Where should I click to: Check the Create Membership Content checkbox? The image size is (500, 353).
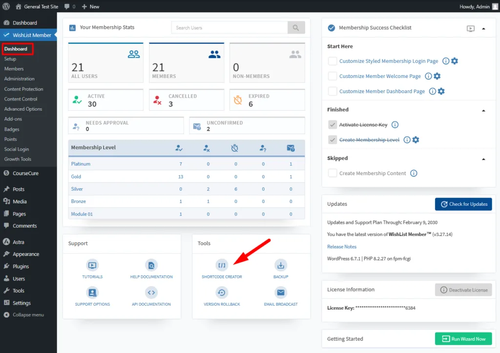click(x=333, y=173)
